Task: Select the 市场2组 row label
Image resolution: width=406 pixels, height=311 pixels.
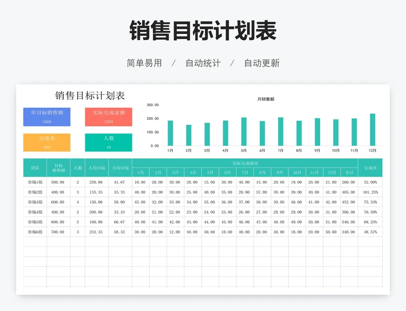Action: [x=35, y=192]
